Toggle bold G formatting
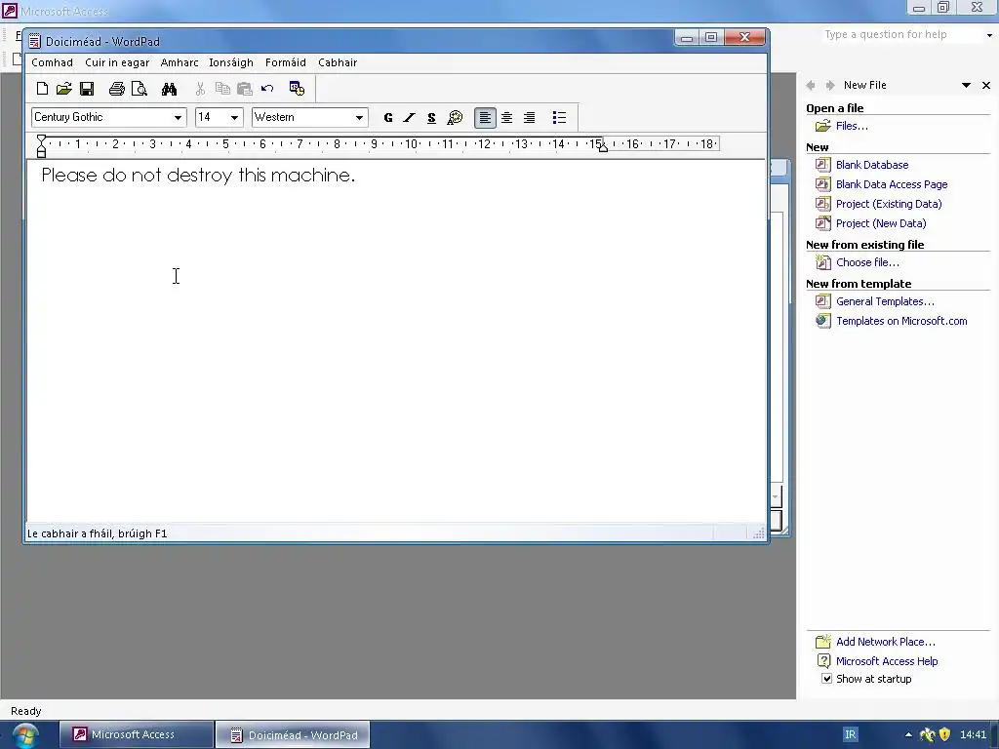Image resolution: width=999 pixels, height=749 pixels. point(388,117)
